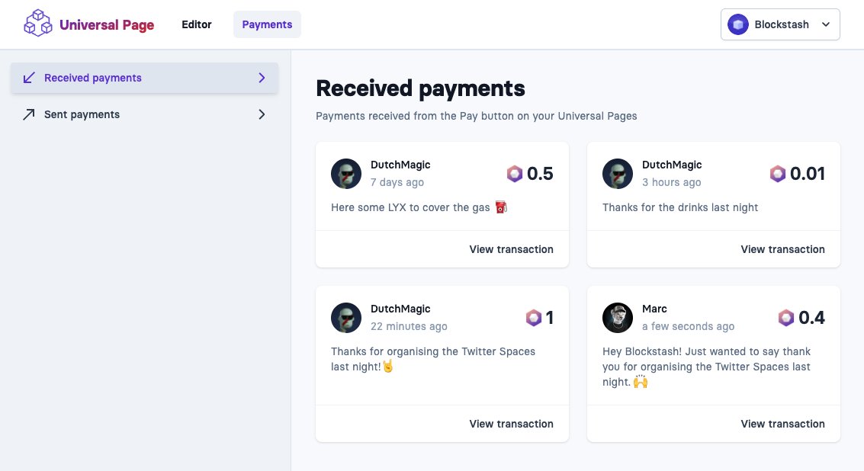The width and height of the screenshot is (864, 471).
Task: View transaction for the 0.5 LYX payment
Action: click(x=512, y=249)
